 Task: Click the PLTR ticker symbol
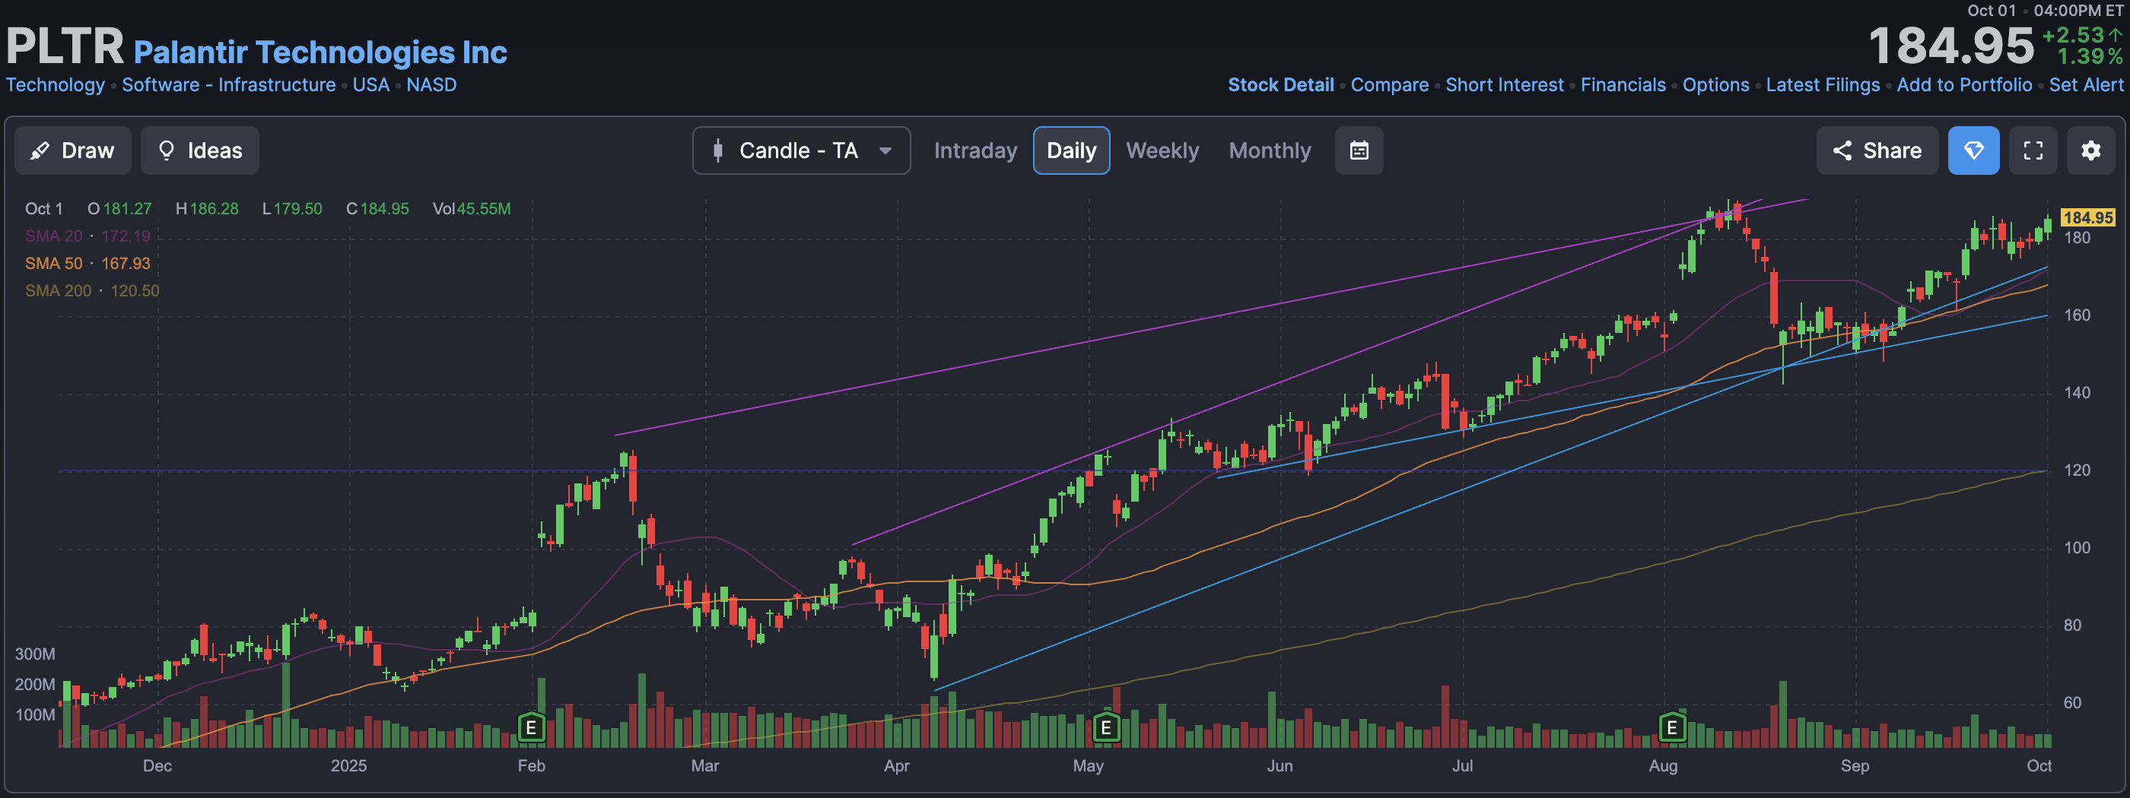coord(65,46)
